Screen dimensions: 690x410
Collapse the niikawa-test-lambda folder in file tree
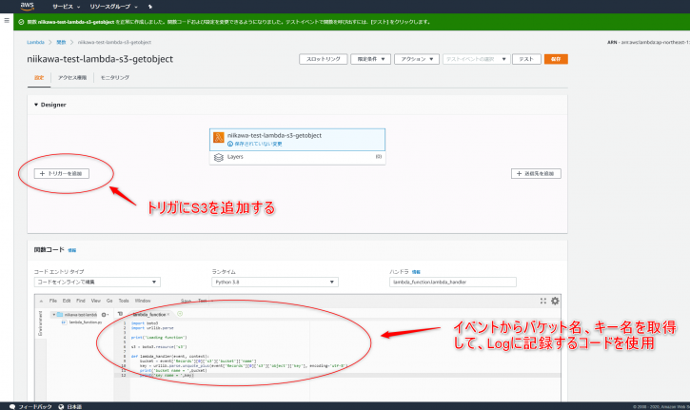coord(53,315)
